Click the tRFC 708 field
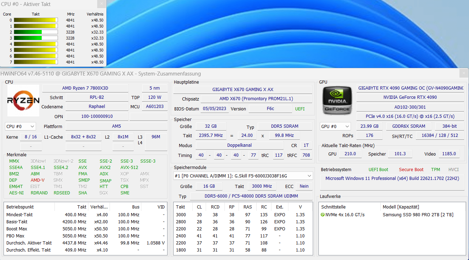This screenshot has width=469, height=260. pyautogui.click(x=306, y=155)
